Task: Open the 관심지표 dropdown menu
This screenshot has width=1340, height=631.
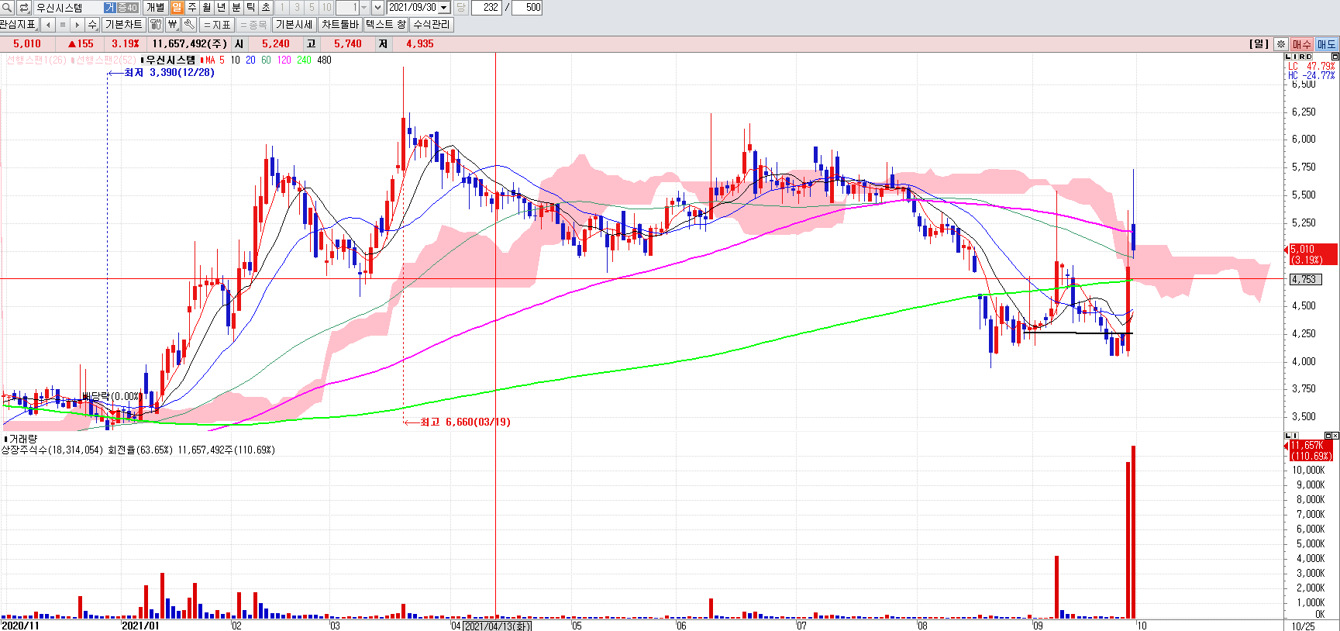Action: 19,25
